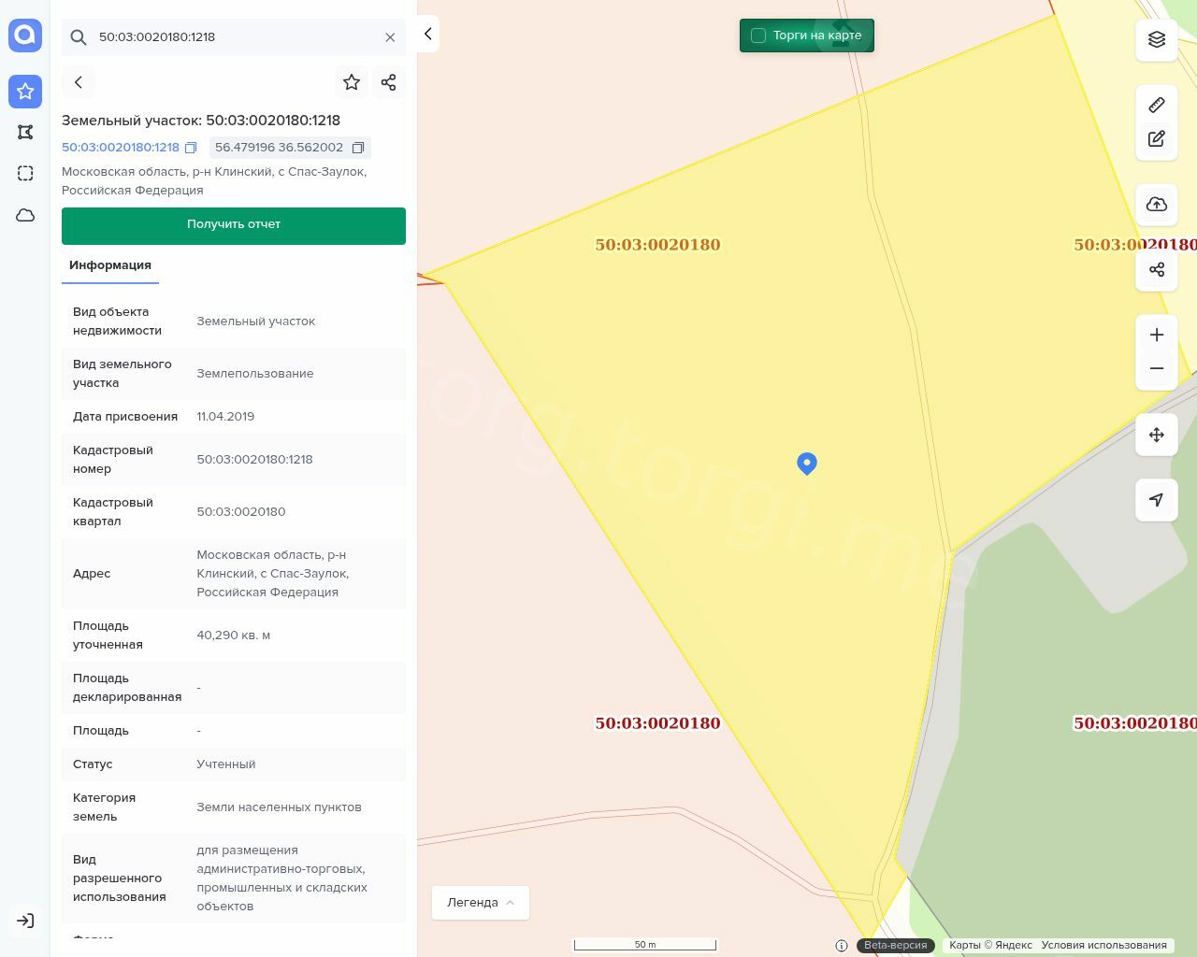Open the map layers panel
The image size is (1197, 957).
(1157, 39)
